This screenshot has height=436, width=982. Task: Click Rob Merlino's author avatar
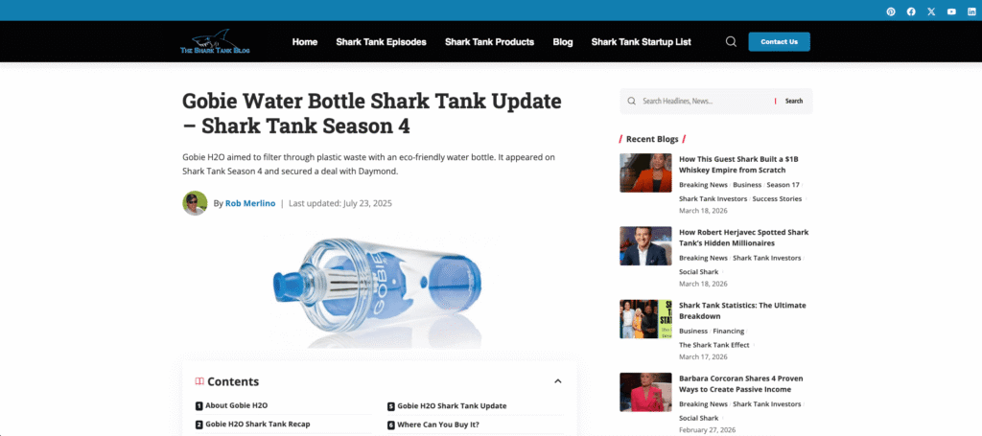tap(195, 203)
